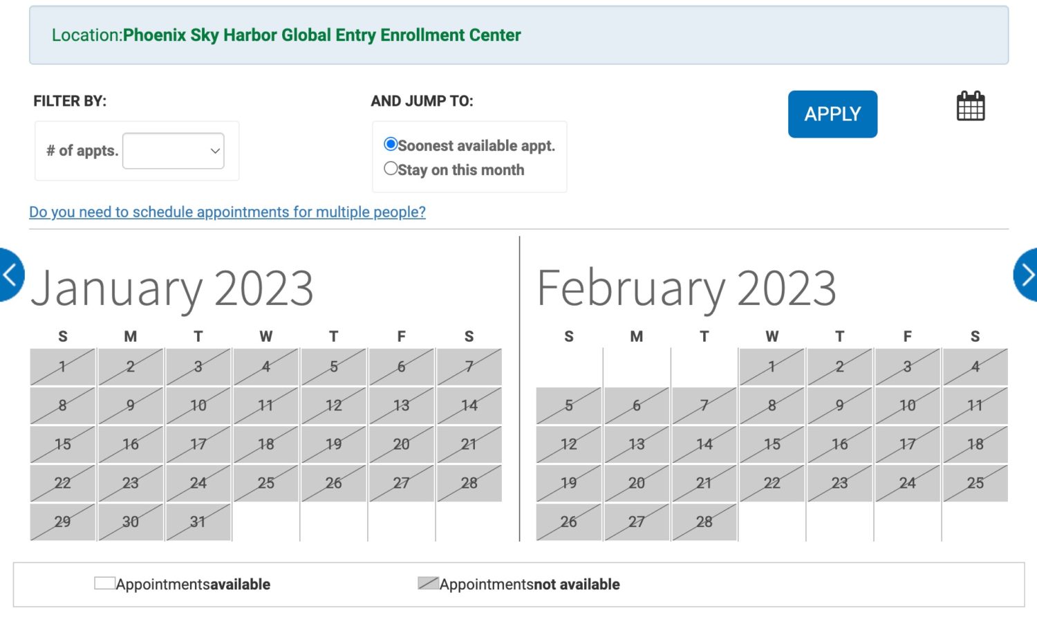
Task: Select February 1 on the calendar
Action: pos(772,367)
